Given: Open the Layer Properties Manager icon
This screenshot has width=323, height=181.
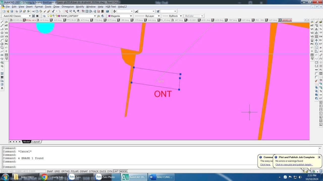Looking at the screenshot, I should tap(44, 16).
